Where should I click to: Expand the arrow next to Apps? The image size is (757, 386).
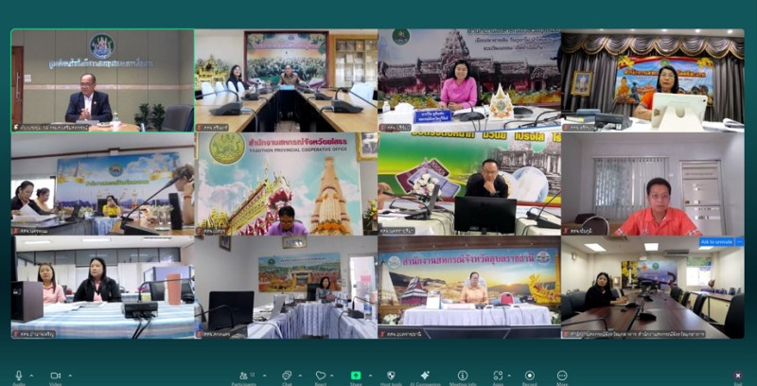point(511,375)
